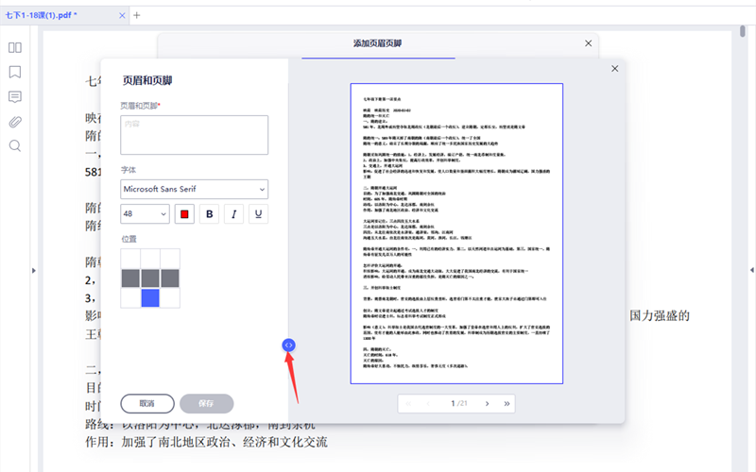
Task: Jump to last page in preview
Action: (507, 403)
